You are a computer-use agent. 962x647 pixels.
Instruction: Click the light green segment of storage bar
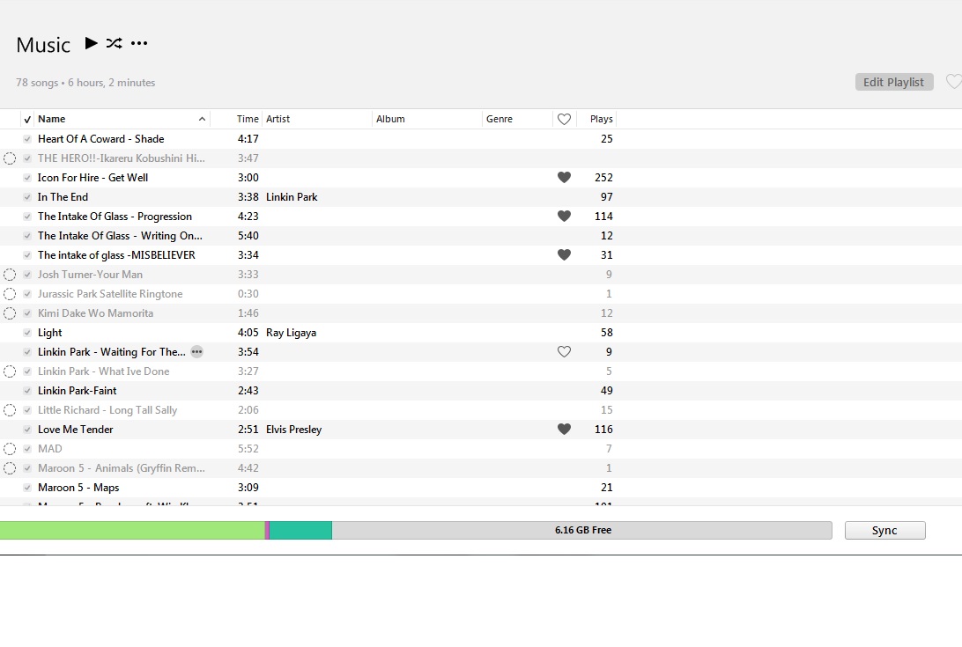[x=132, y=531]
